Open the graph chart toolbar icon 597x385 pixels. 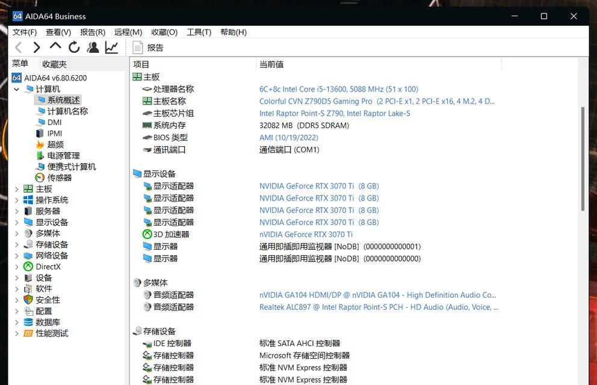tap(111, 47)
